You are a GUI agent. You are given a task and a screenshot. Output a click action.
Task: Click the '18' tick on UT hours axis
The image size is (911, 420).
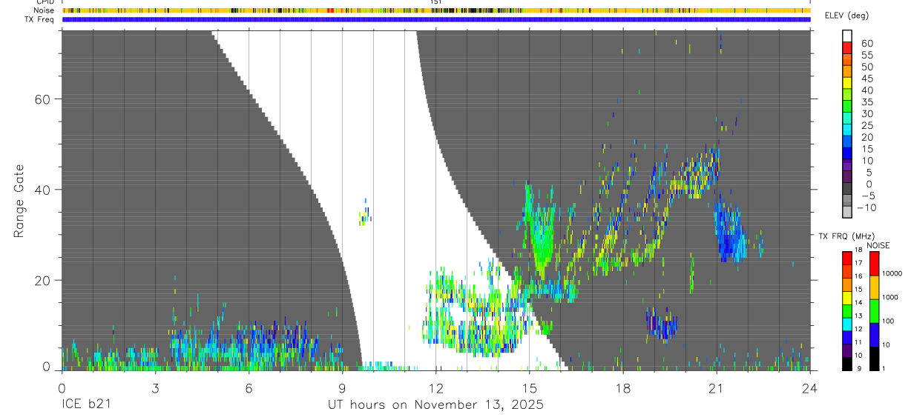tap(622, 387)
